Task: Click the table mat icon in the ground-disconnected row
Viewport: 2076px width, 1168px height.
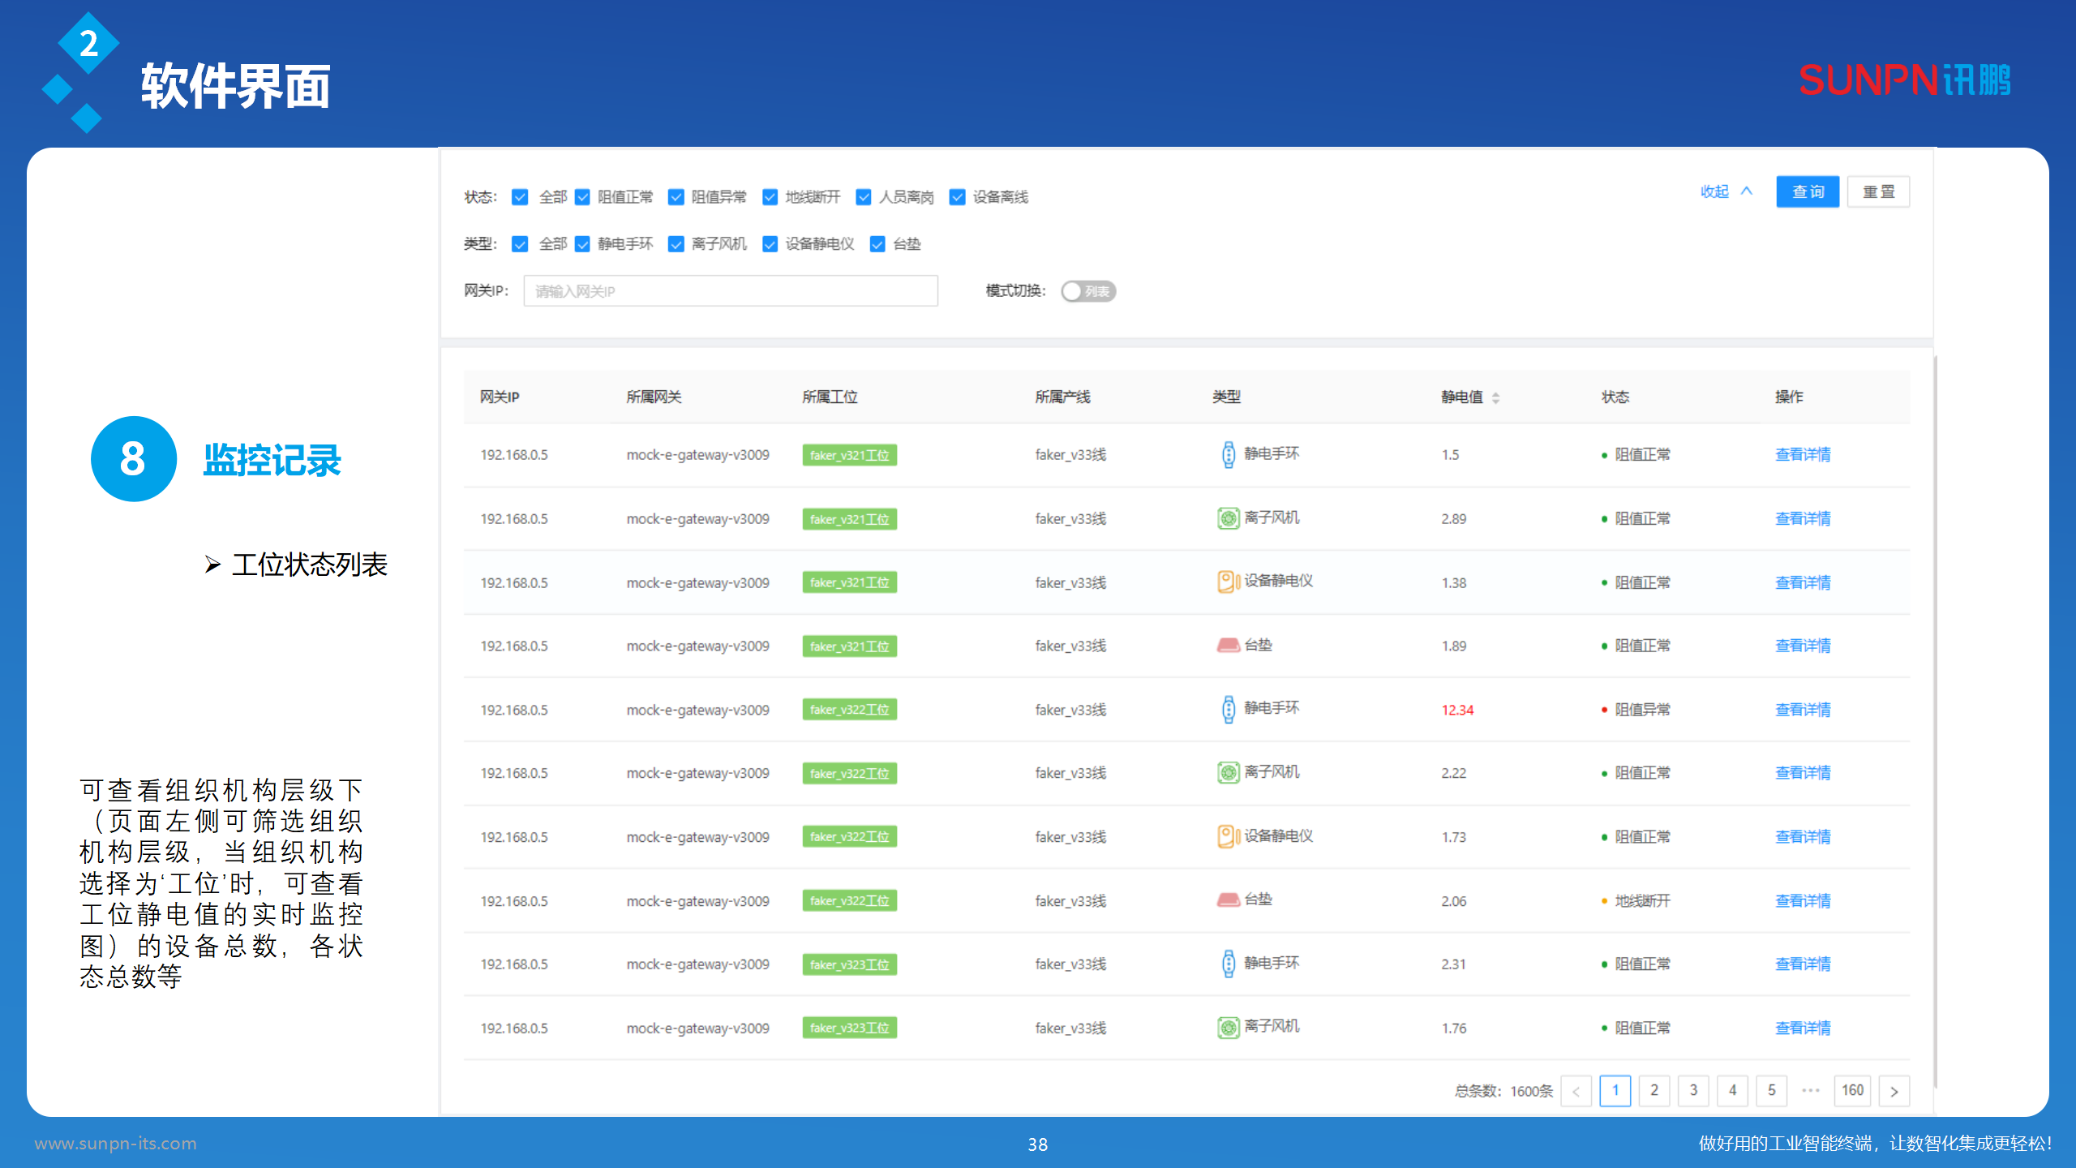Action: pyautogui.click(x=1229, y=900)
